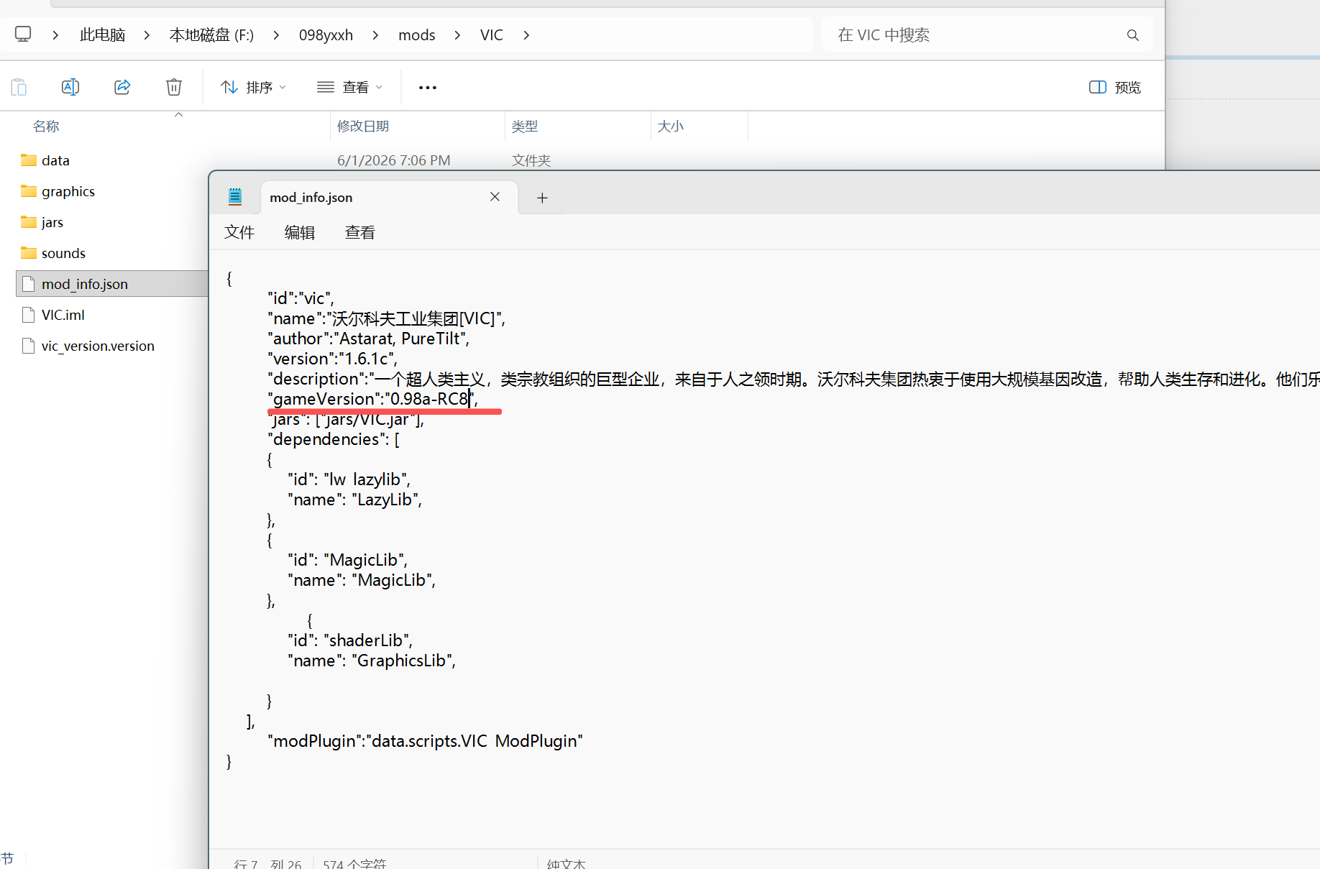
Task: Toggle the 预览 preview pane button
Action: click(x=1115, y=87)
